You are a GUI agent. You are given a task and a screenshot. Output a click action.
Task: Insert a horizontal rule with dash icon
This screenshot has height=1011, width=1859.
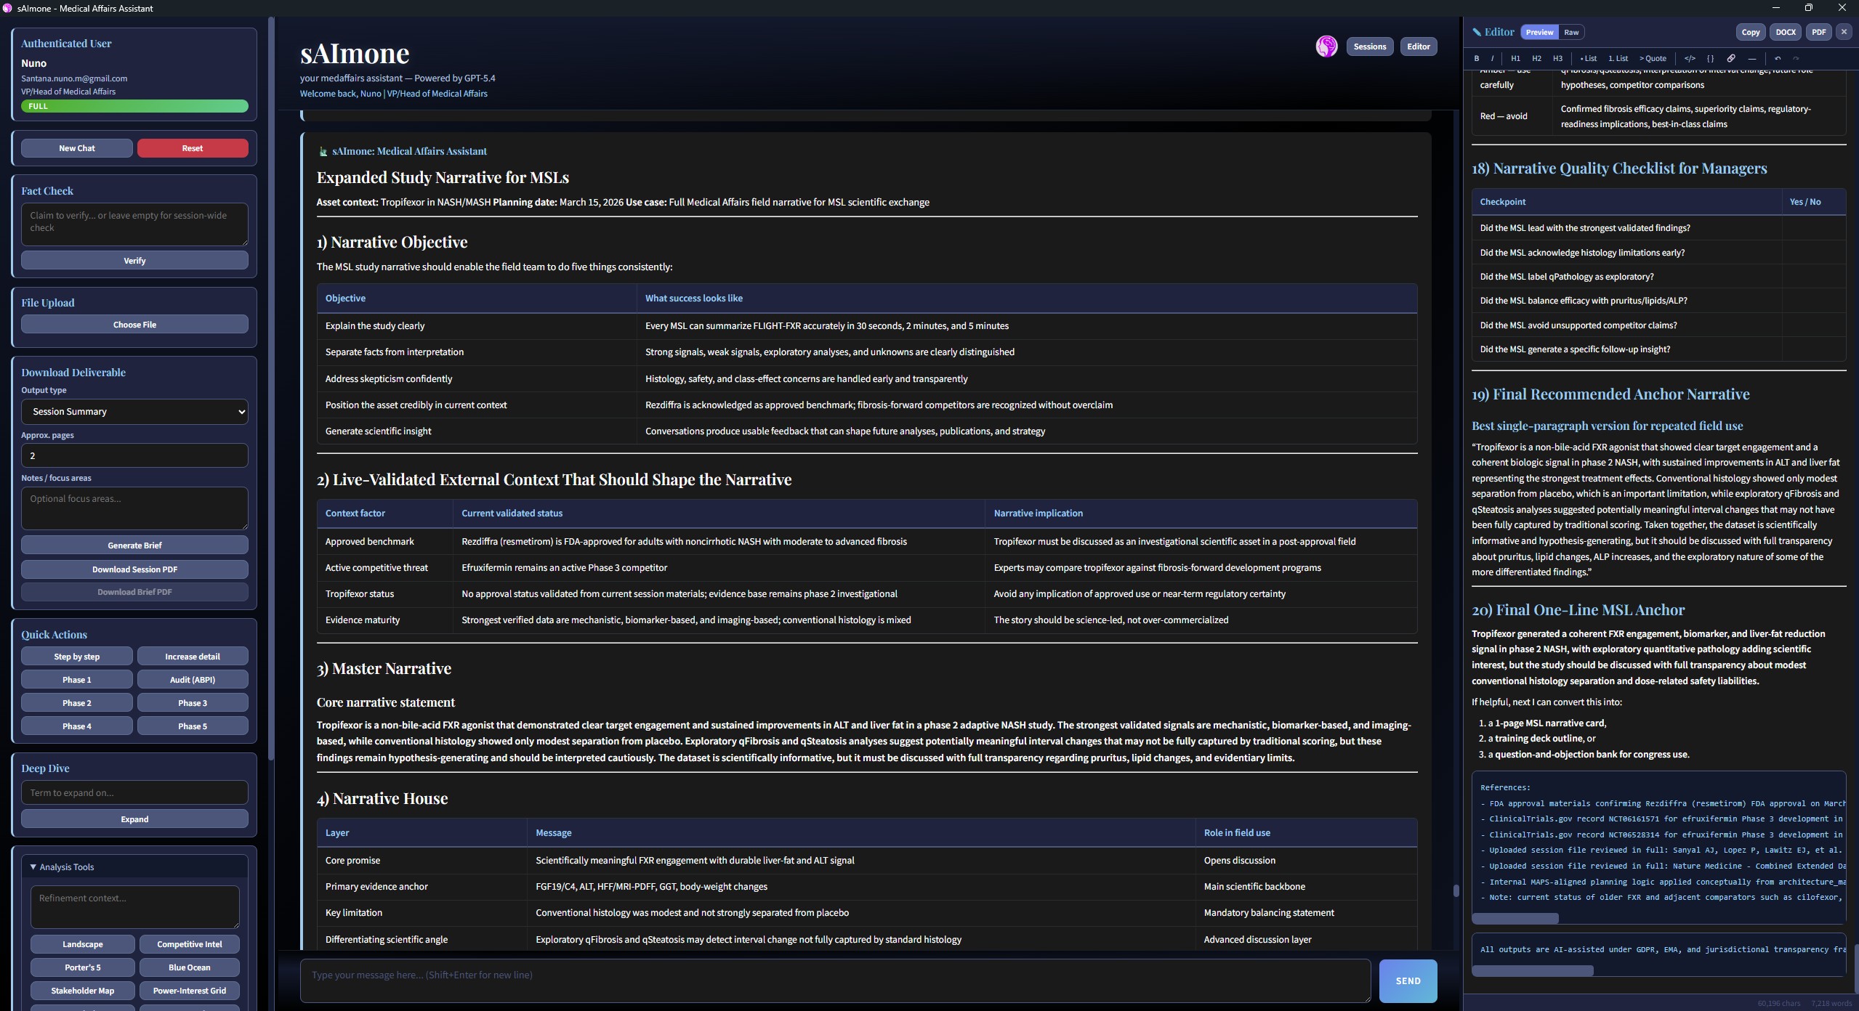(x=1751, y=58)
